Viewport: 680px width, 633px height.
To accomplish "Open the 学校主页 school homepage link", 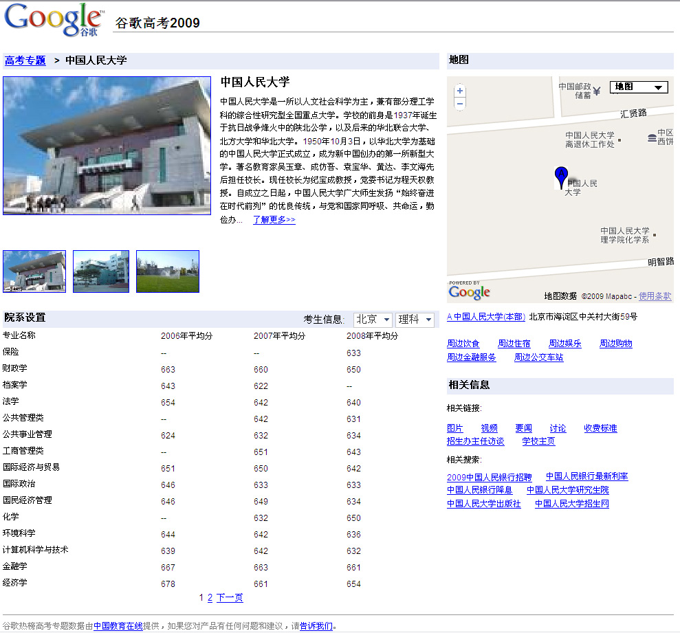I will 538,441.
